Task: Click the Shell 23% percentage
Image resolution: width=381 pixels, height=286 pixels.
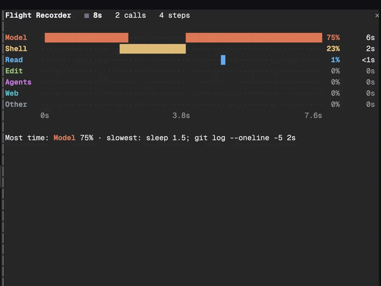Action: pyautogui.click(x=333, y=48)
